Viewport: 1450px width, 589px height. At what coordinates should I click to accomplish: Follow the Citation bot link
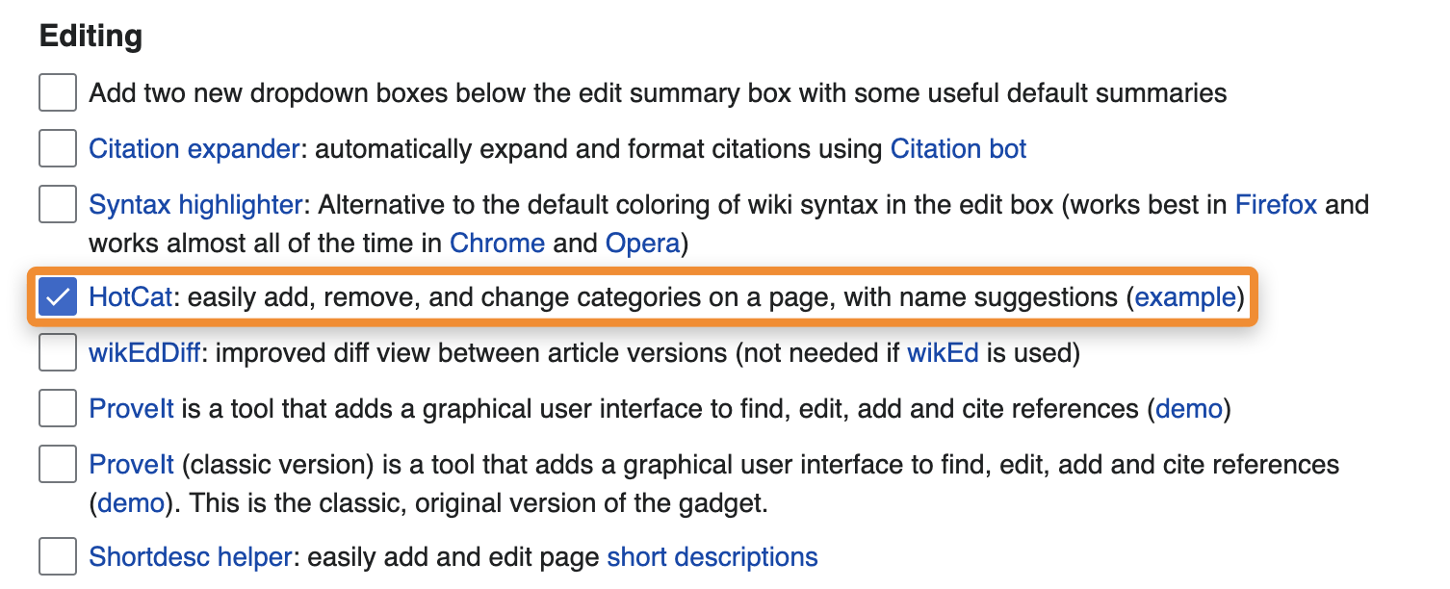click(958, 149)
